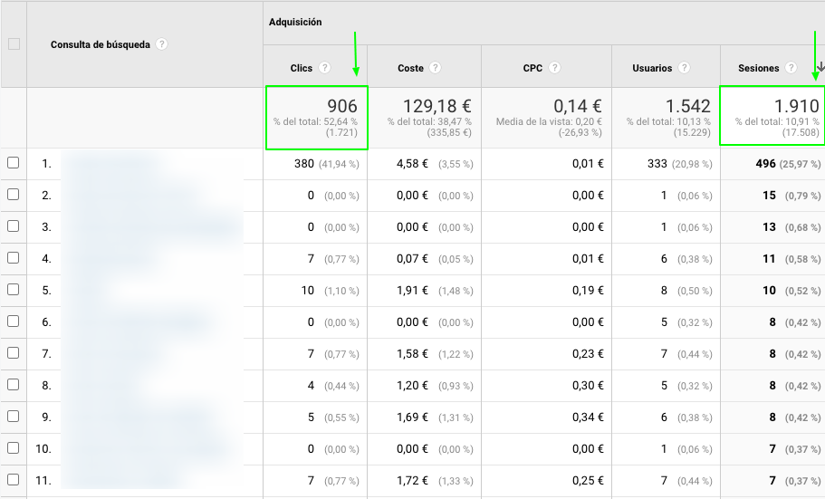Check the box for row 2
Viewport: 825px width, 499px height.
point(14,194)
